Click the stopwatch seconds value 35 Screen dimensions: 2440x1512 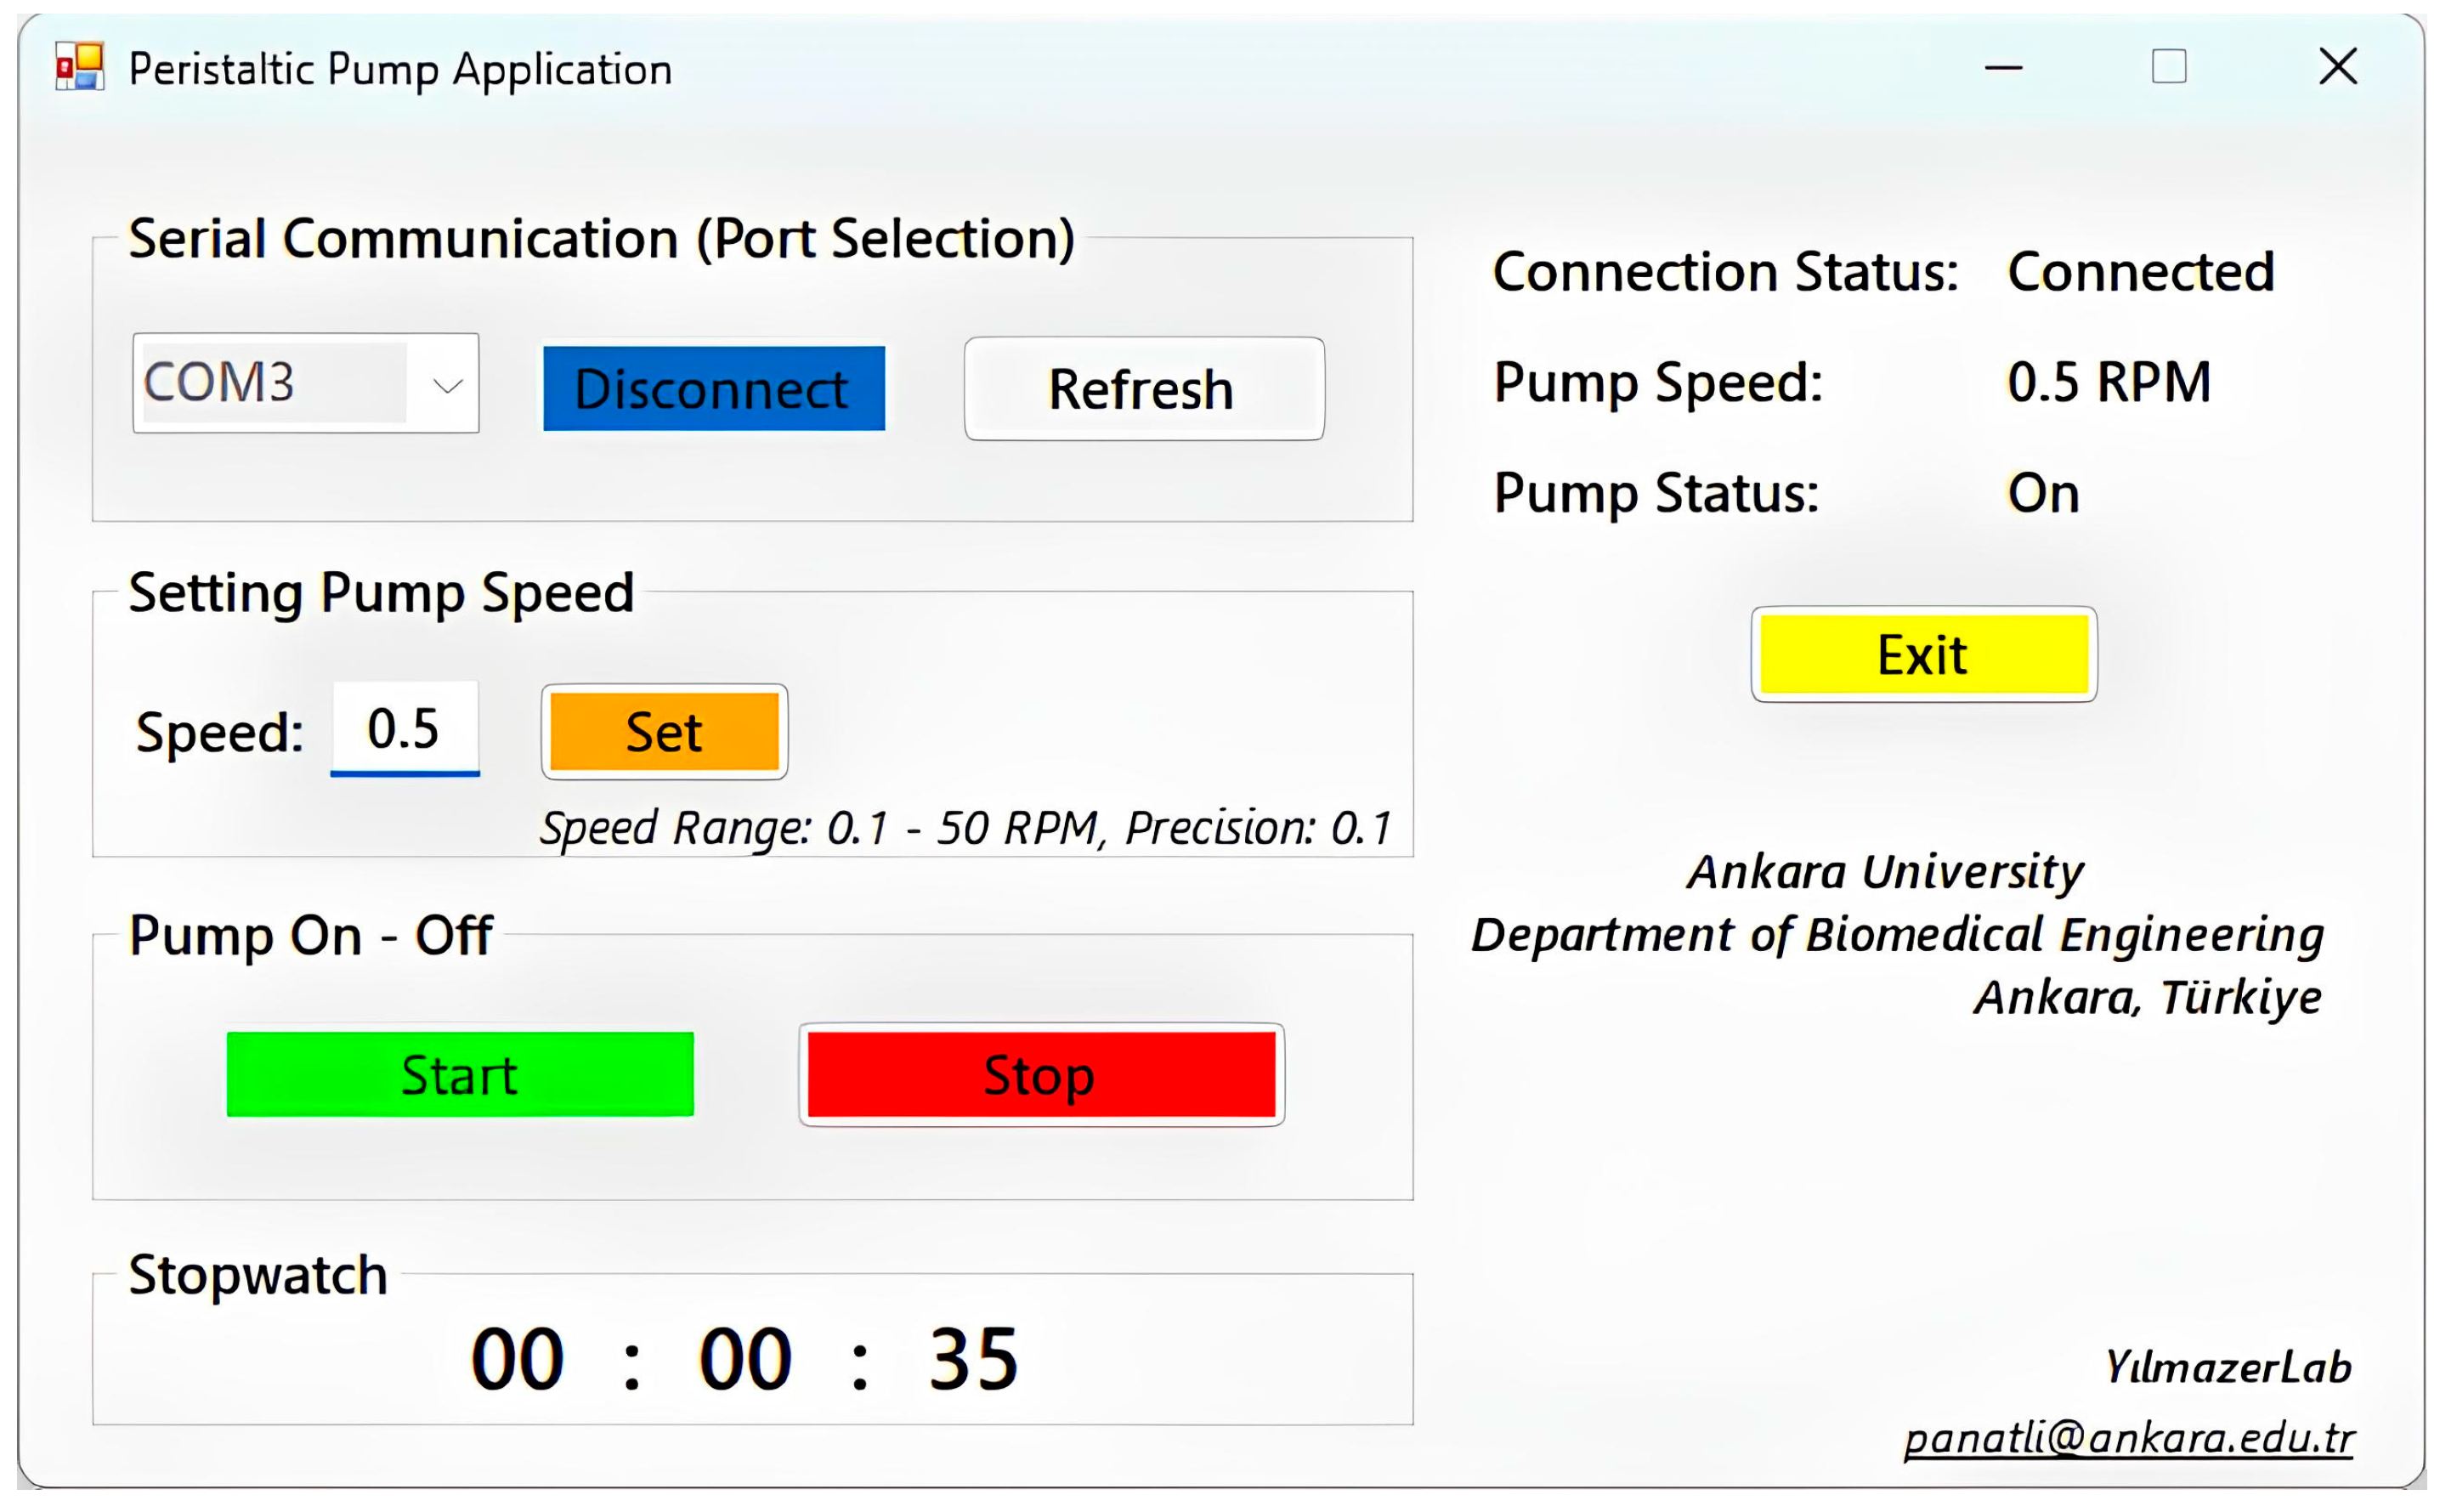[x=972, y=1360]
